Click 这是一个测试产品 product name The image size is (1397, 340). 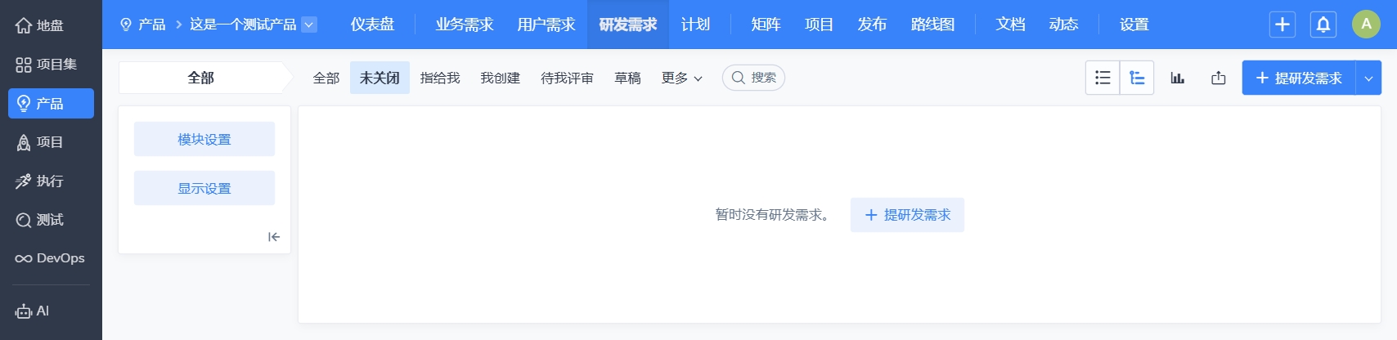[243, 25]
